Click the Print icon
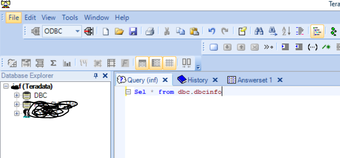The image size is (340, 158). [150, 31]
